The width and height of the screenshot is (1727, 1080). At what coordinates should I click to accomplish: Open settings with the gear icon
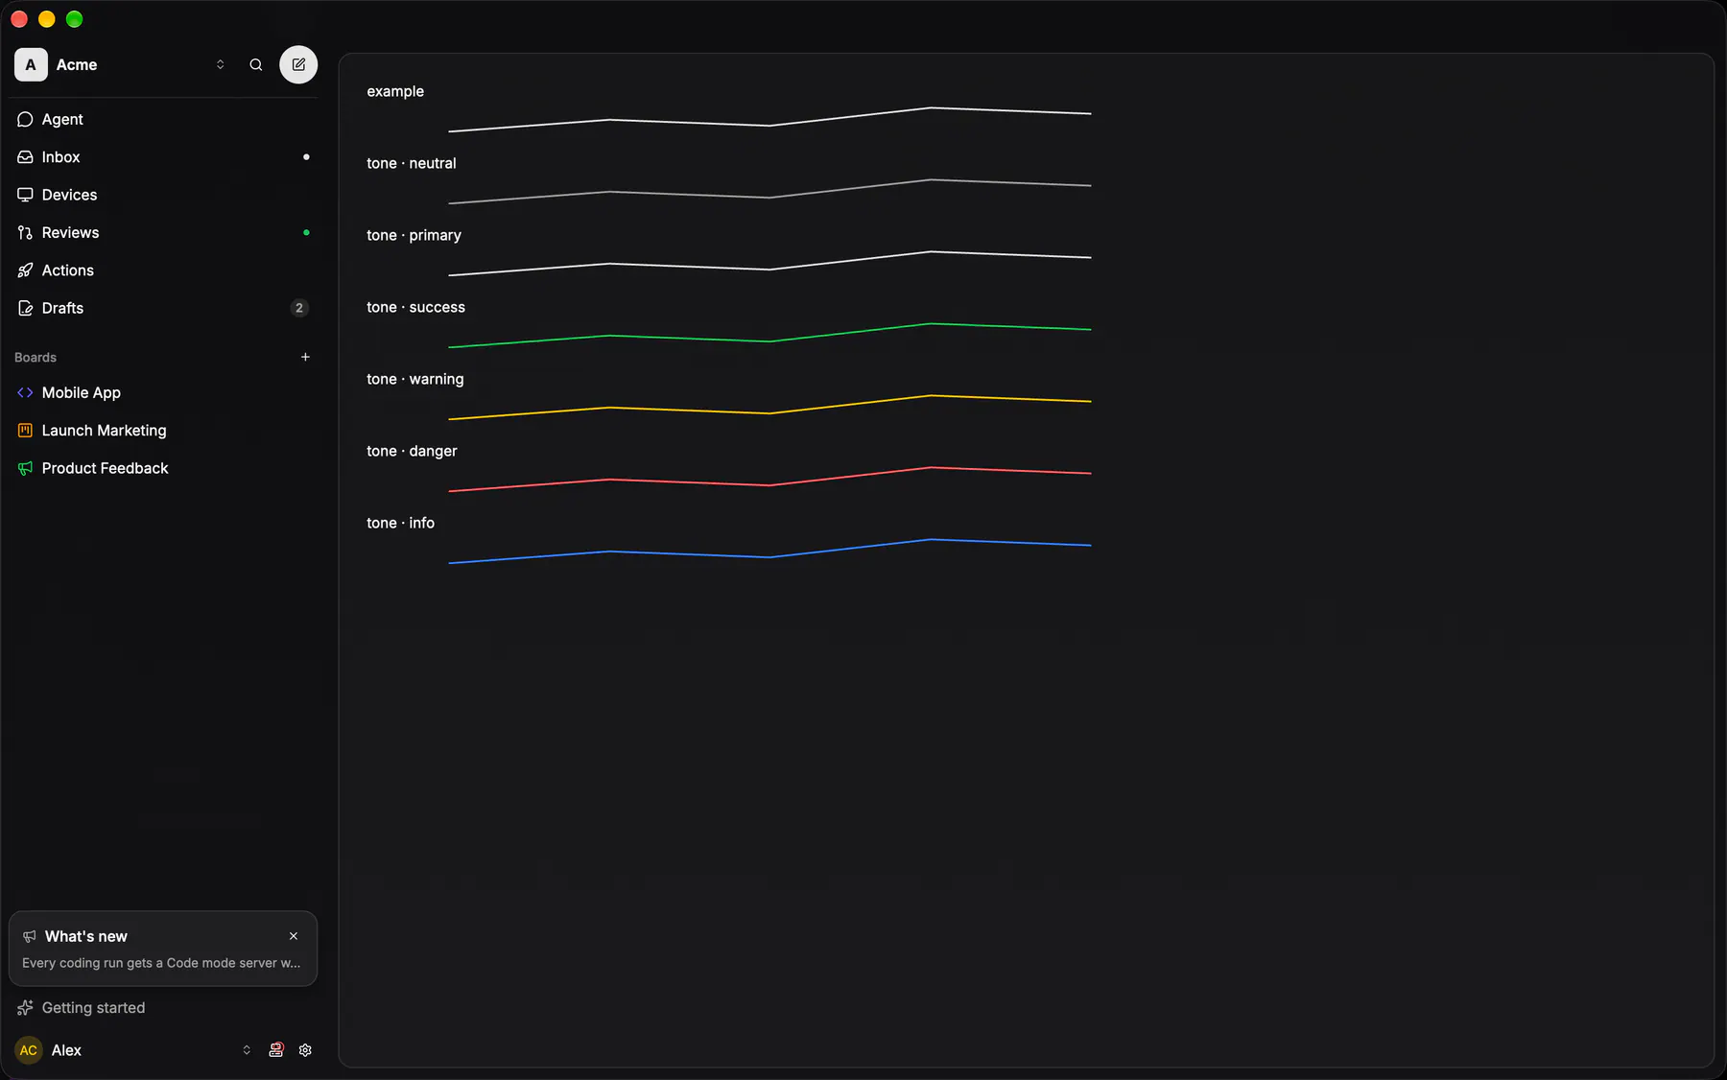click(305, 1050)
